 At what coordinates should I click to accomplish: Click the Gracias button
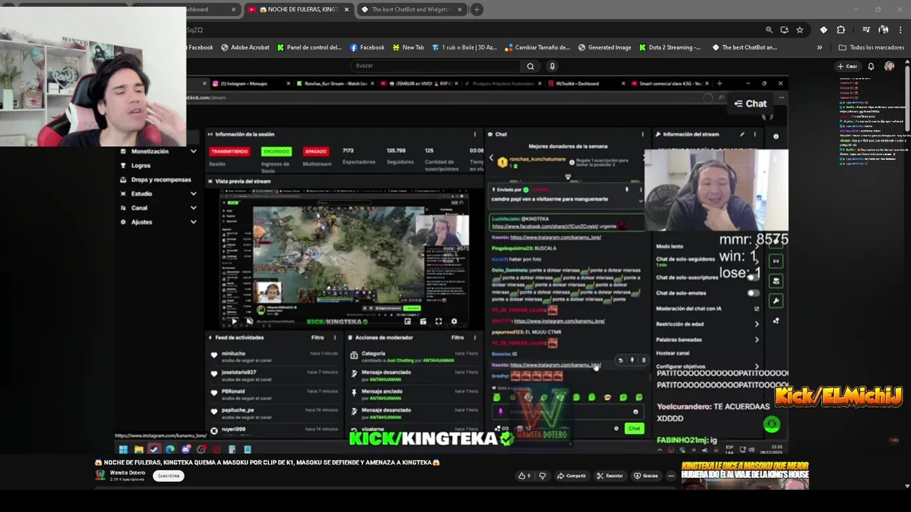coord(646,476)
